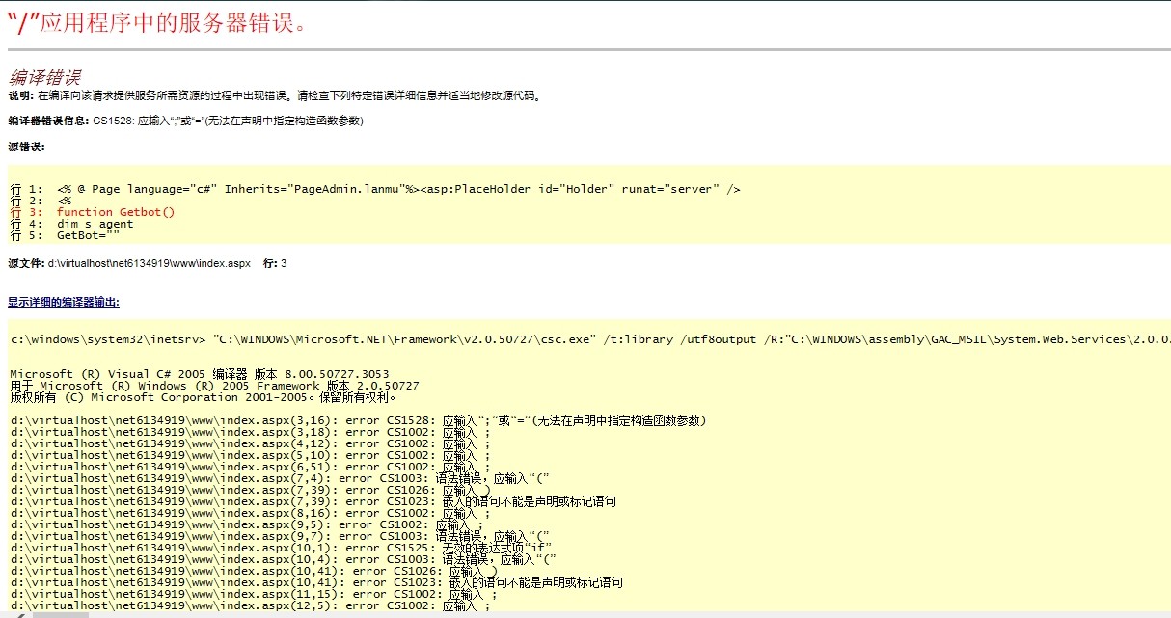Image resolution: width=1171 pixels, height=618 pixels.
Task: Click the 源错误 label
Action: 26,147
